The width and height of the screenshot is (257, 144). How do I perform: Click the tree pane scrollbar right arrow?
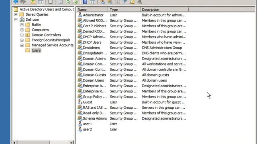[x=71, y=142]
